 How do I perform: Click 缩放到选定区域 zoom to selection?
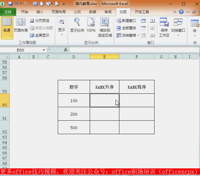(105, 28)
